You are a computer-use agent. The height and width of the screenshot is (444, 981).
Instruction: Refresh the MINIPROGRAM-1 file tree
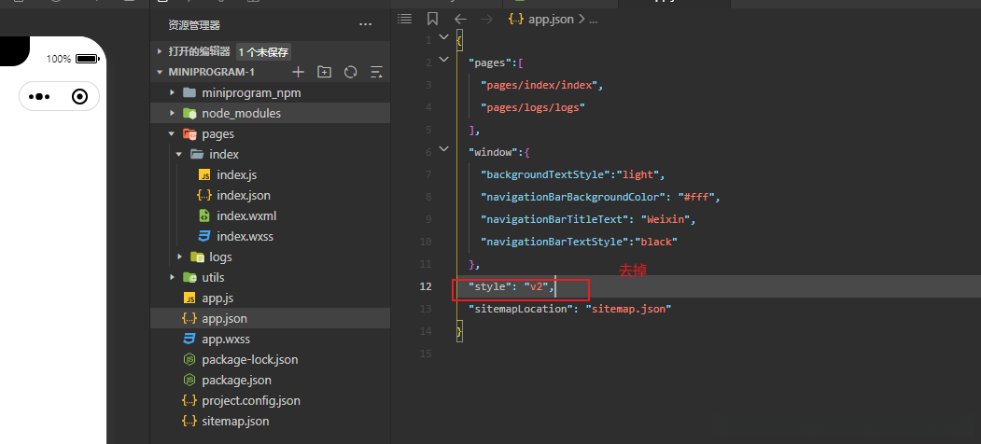(351, 72)
